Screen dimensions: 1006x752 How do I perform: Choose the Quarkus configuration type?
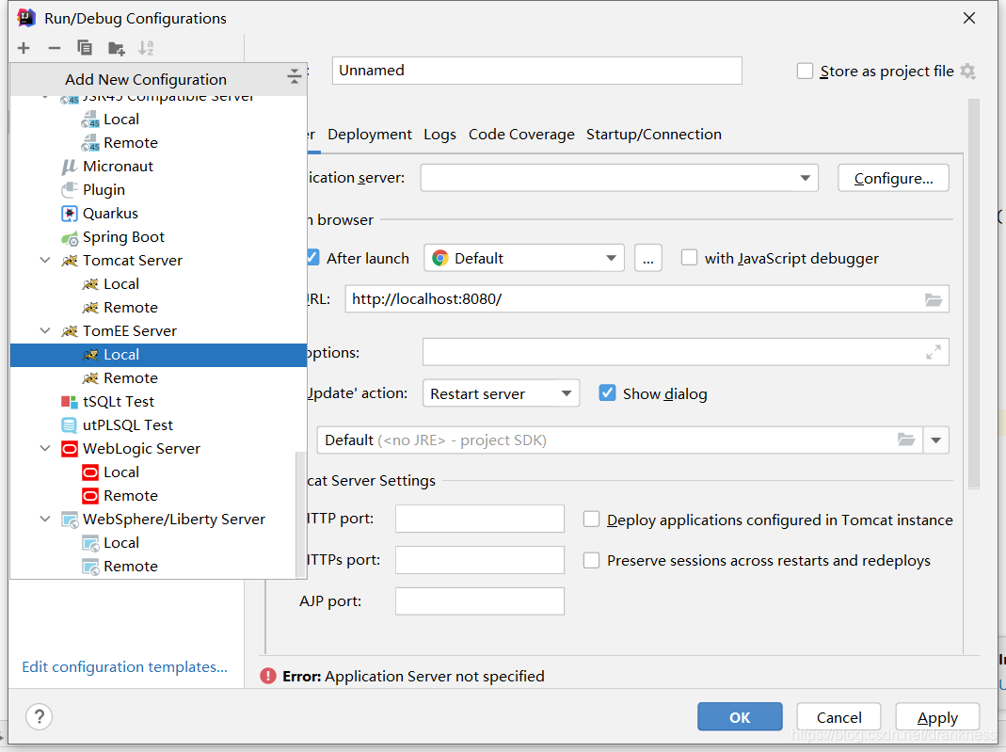pyautogui.click(x=110, y=213)
